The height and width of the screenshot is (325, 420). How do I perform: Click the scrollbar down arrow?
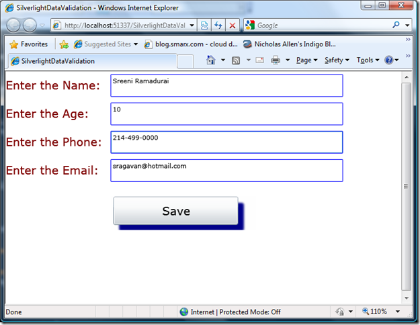pos(407,298)
